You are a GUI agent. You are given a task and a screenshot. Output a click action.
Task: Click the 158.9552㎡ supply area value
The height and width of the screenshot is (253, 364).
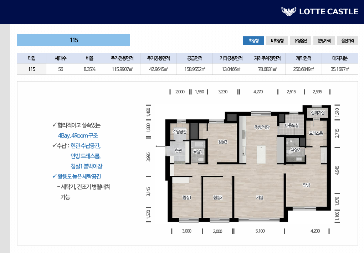195,69
